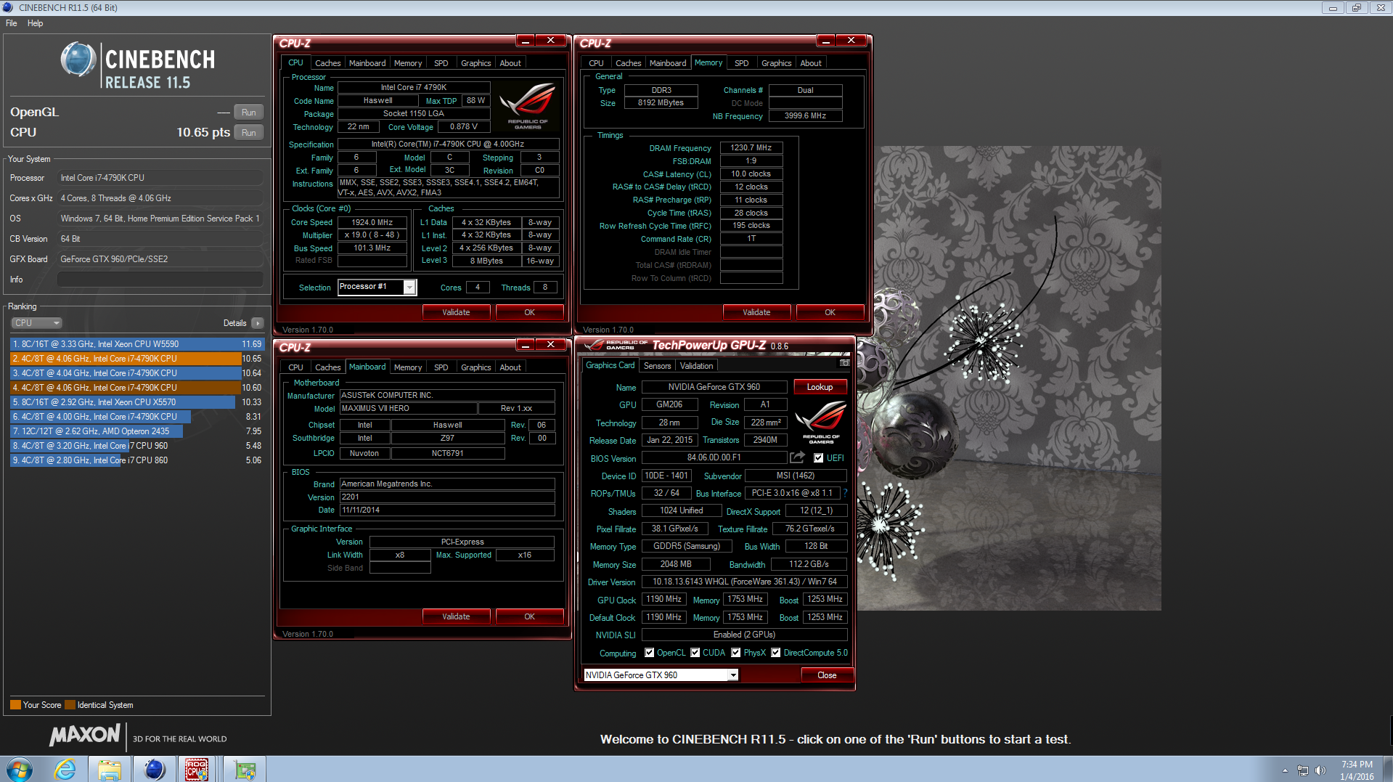Open the Windows Start menu orb
The width and height of the screenshot is (1393, 782).
19,769
